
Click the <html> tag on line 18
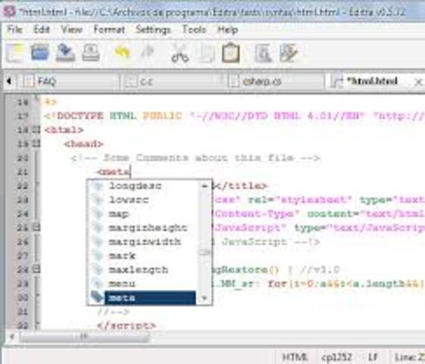(x=64, y=130)
